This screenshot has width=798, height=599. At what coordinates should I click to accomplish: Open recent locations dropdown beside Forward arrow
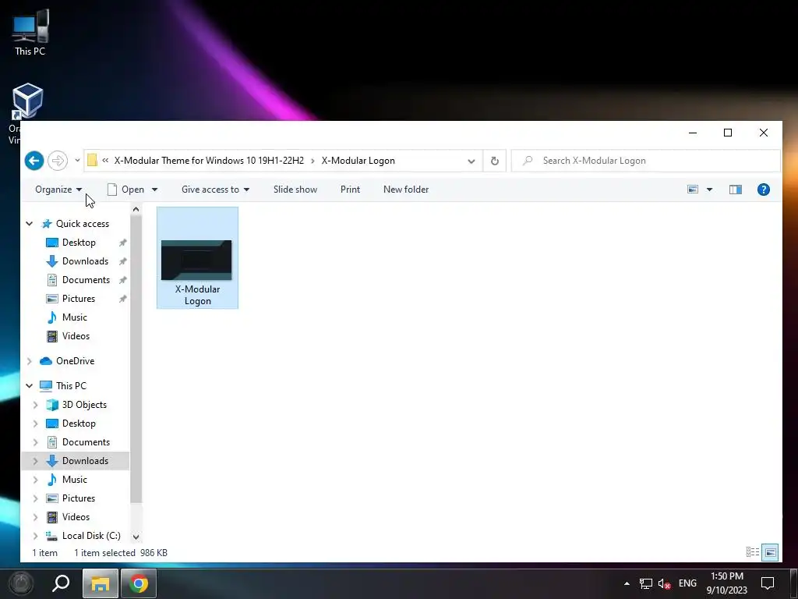tap(77, 161)
